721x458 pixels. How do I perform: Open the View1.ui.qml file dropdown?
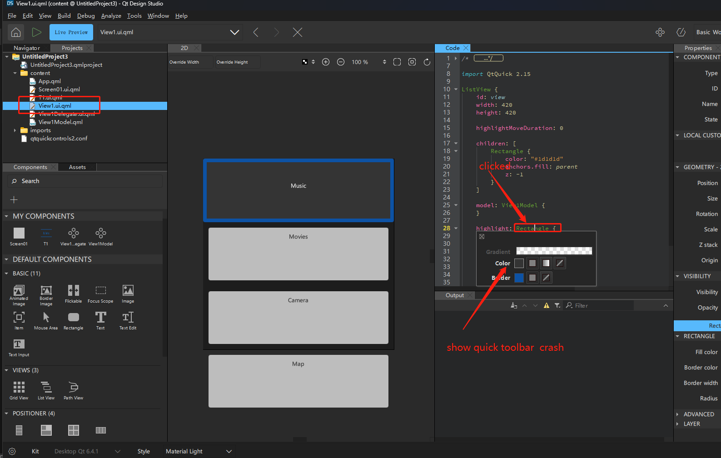tap(234, 32)
